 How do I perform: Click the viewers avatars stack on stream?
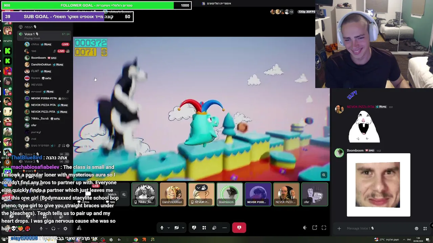pos(282,12)
